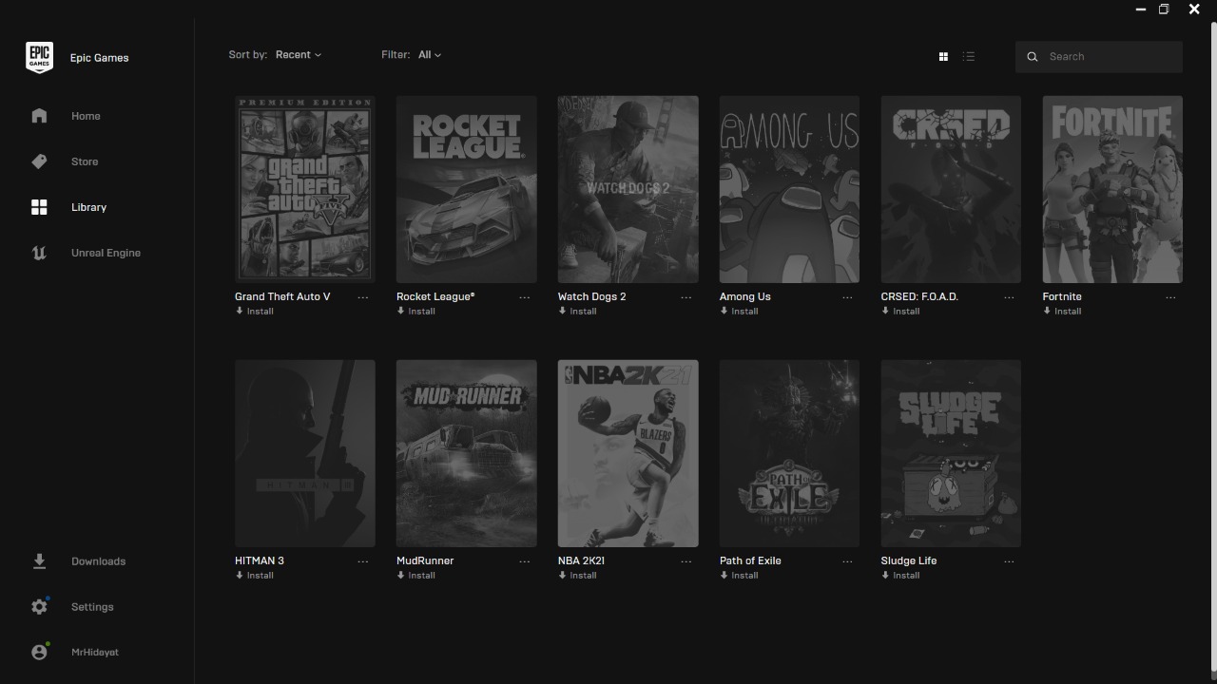Click the Among Us title text
This screenshot has width=1217, height=684.
click(x=745, y=296)
